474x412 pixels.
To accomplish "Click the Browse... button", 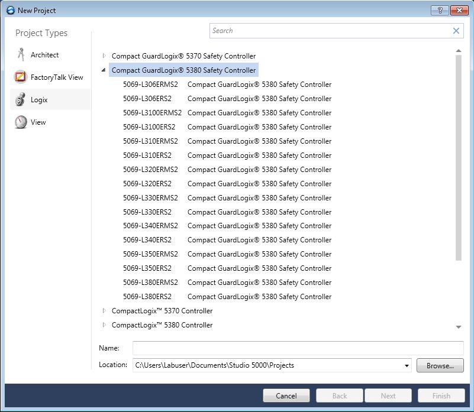I will point(440,365).
